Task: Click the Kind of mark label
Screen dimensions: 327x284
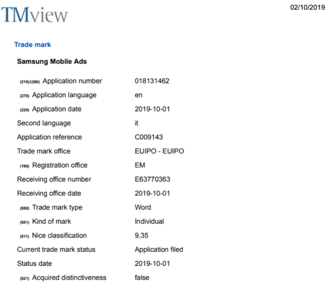Action: [51, 221]
